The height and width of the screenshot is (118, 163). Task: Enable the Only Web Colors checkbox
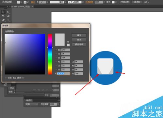click(6, 78)
